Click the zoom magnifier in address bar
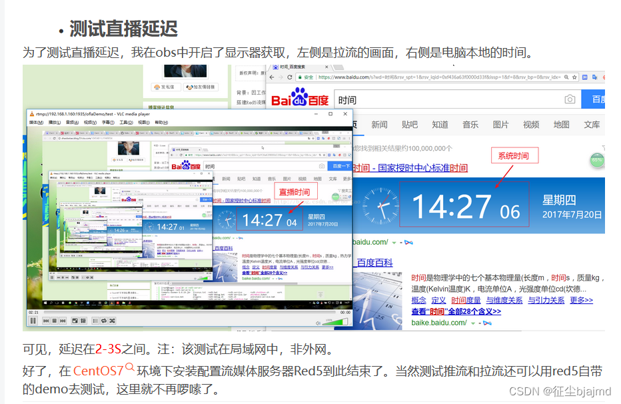The height and width of the screenshot is (404, 621). [x=566, y=77]
